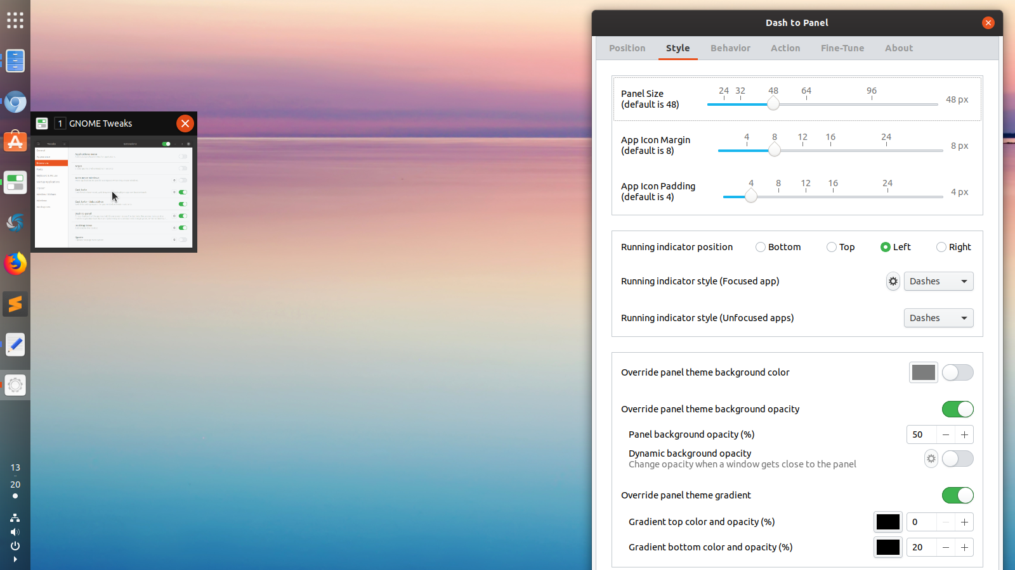The image size is (1015, 570).
Task: Enable Override panel theme background color
Action: coord(957,372)
